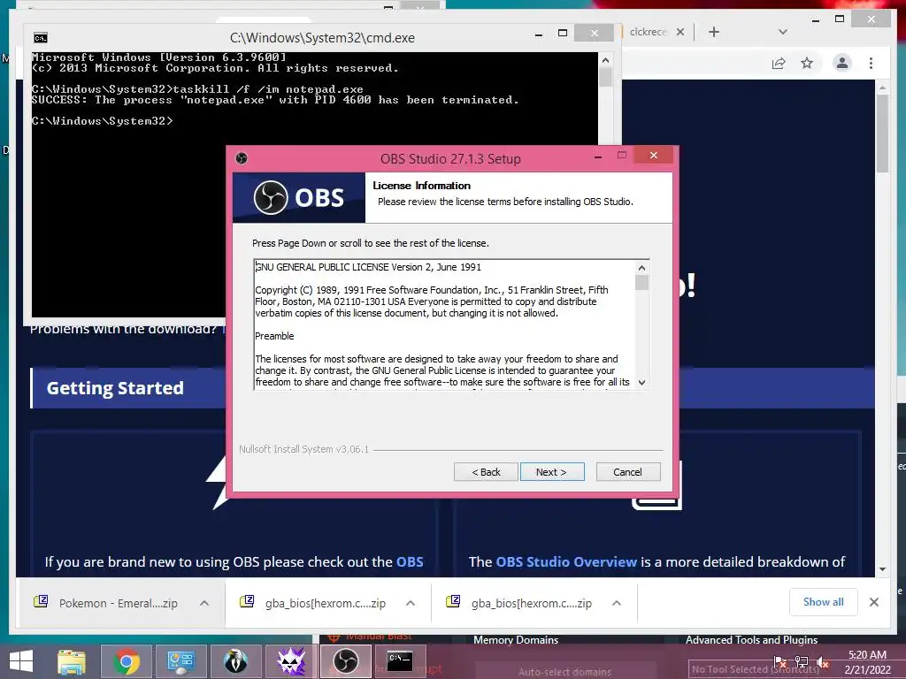
Task: Open first gba_bios zip download
Action: click(326, 603)
